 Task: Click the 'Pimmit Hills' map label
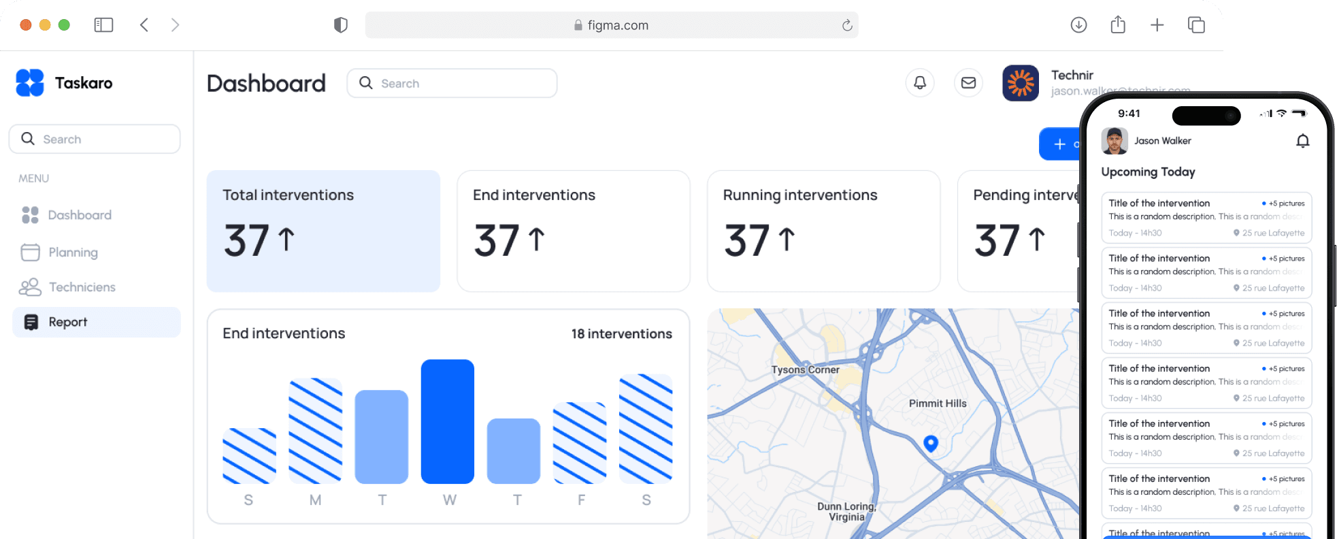click(x=938, y=404)
